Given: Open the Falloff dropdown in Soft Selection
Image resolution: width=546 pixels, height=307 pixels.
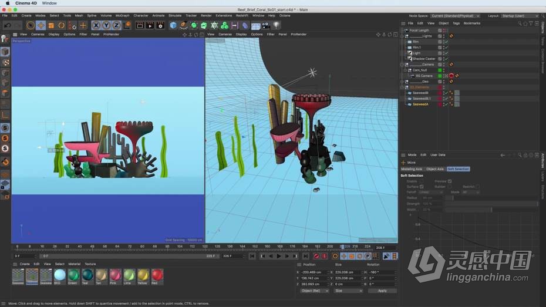Looking at the screenshot, I should coord(431,192).
